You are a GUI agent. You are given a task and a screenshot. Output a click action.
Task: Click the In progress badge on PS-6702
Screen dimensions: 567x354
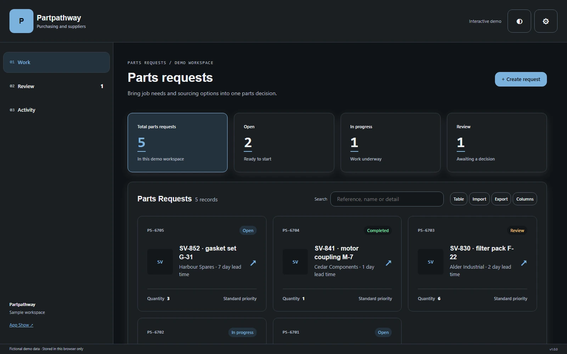242,332
